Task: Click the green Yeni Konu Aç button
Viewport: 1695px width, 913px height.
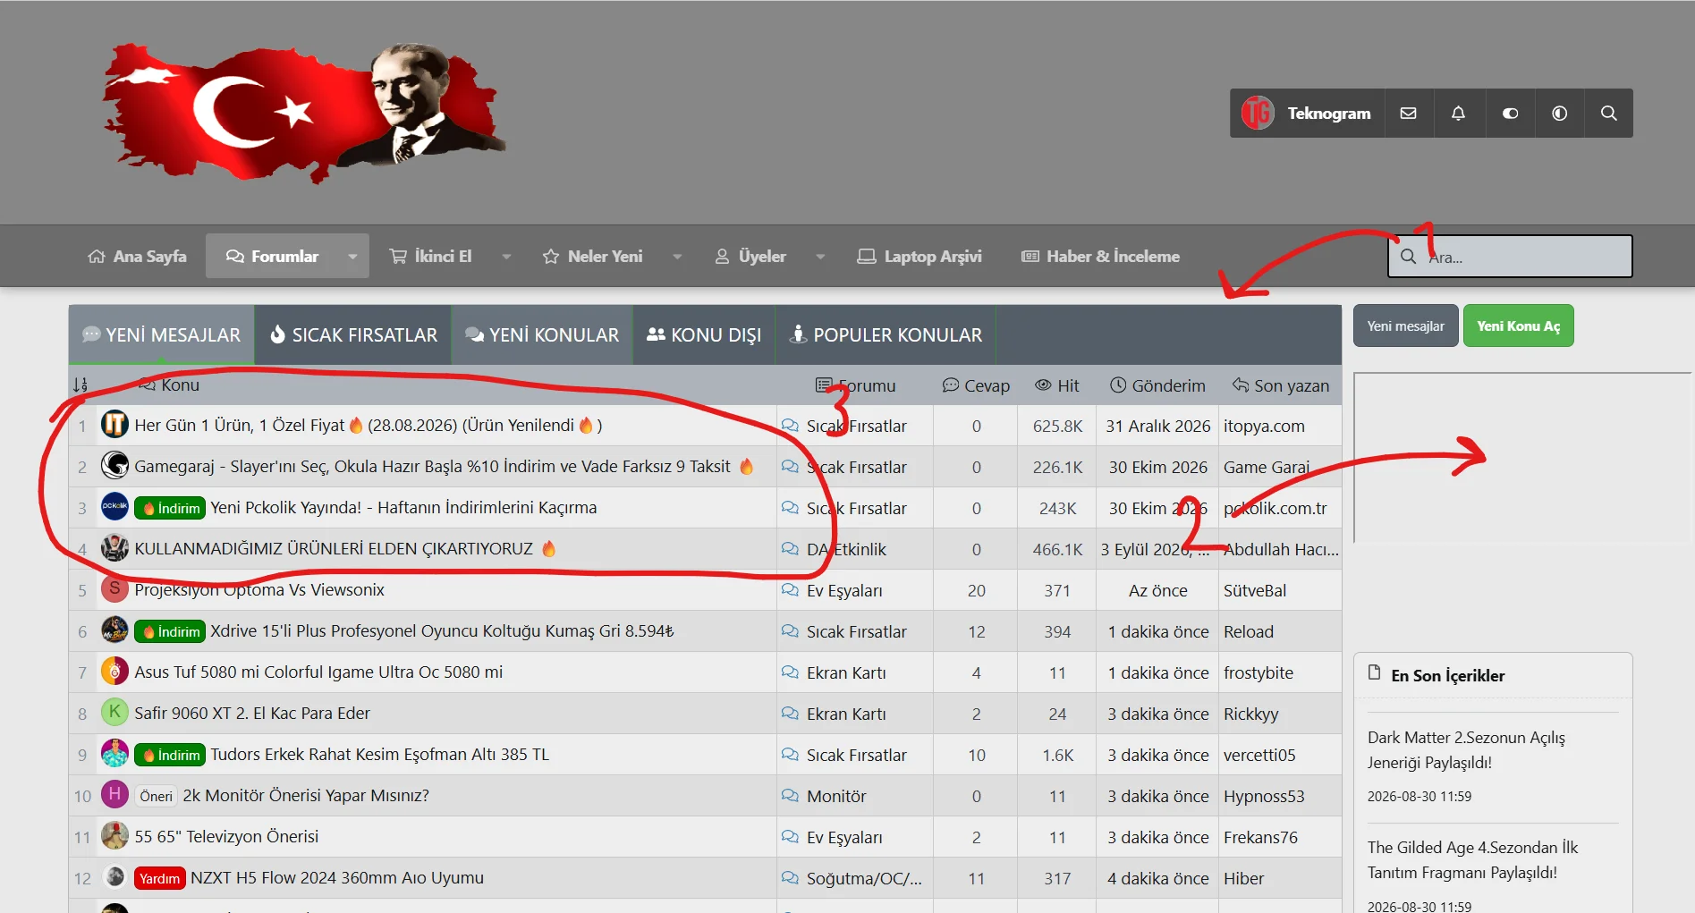Action: 1518,325
